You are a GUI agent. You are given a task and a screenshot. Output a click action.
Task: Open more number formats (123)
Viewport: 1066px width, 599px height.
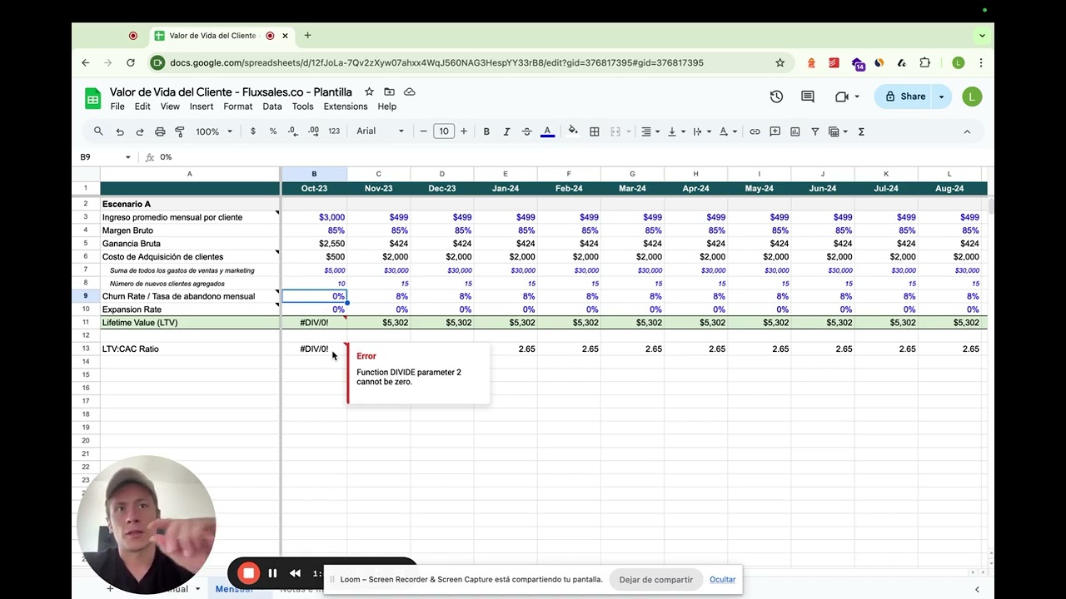(334, 131)
